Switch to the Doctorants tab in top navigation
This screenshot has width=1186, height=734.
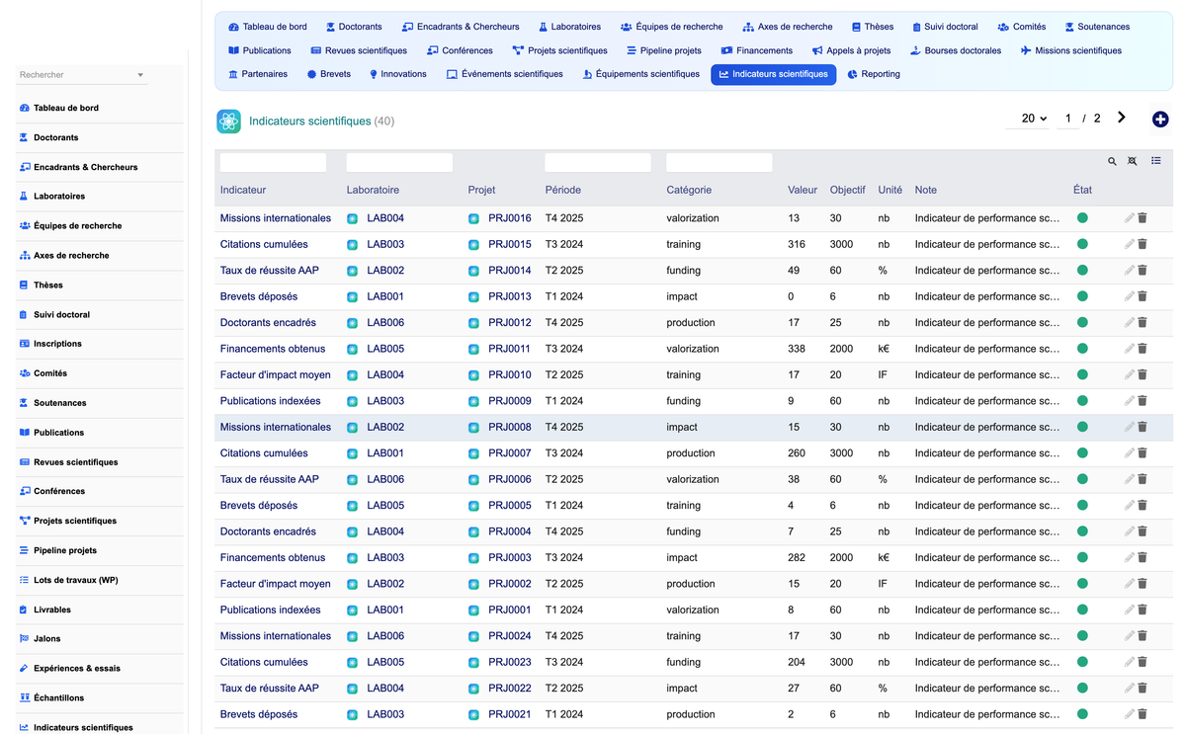tap(354, 27)
